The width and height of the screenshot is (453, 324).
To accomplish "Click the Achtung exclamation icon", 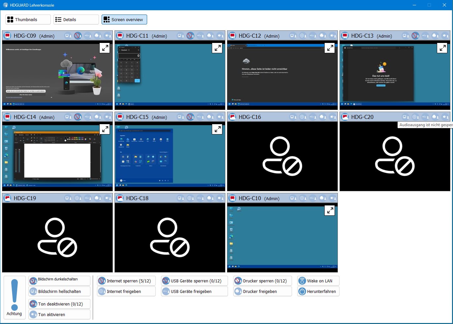I will point(15,296).
